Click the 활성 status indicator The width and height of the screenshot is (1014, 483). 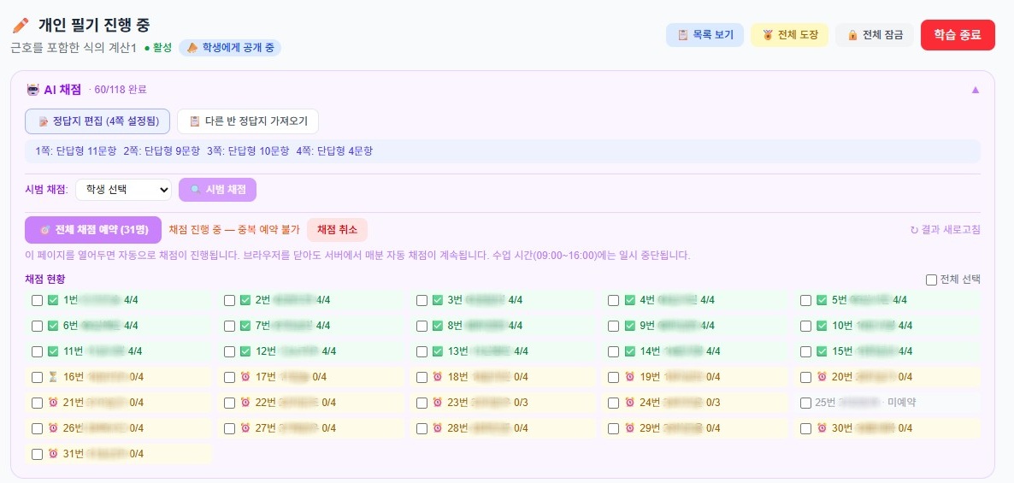tap(158, 48)
